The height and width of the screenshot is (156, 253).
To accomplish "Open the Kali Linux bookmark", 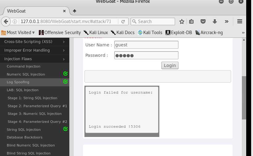I will [96, 33].
